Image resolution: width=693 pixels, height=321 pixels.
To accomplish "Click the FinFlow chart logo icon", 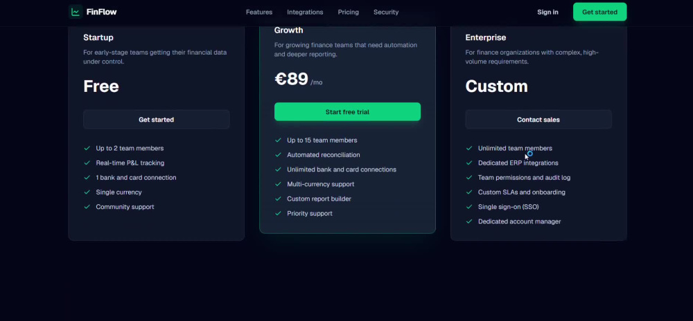I will click(76, 12).
